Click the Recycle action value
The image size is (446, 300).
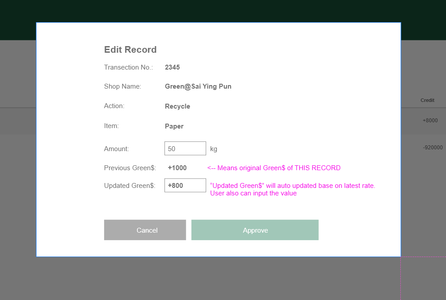(x=177, y=106)
